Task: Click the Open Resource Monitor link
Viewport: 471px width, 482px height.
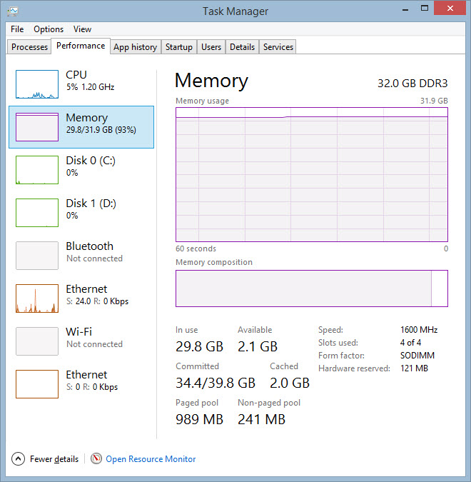Action: (x=151, y=459)
